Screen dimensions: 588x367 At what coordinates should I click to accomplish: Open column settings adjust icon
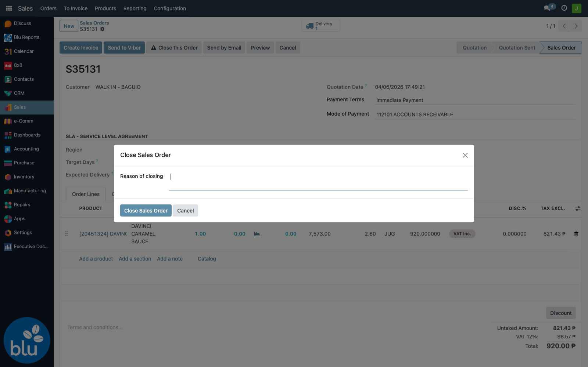pos(578,208)
